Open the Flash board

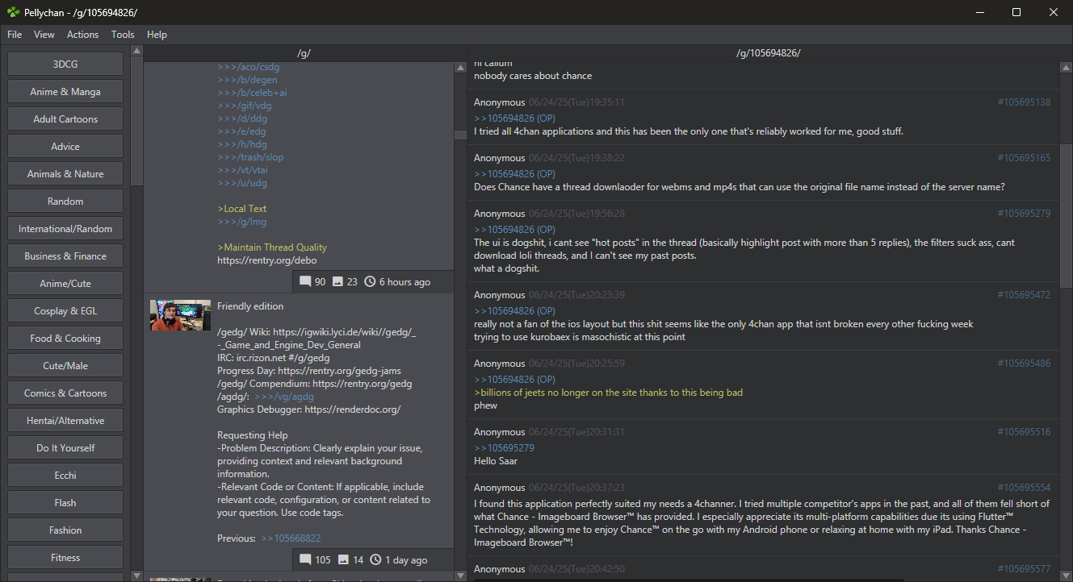tap(65, 503)
